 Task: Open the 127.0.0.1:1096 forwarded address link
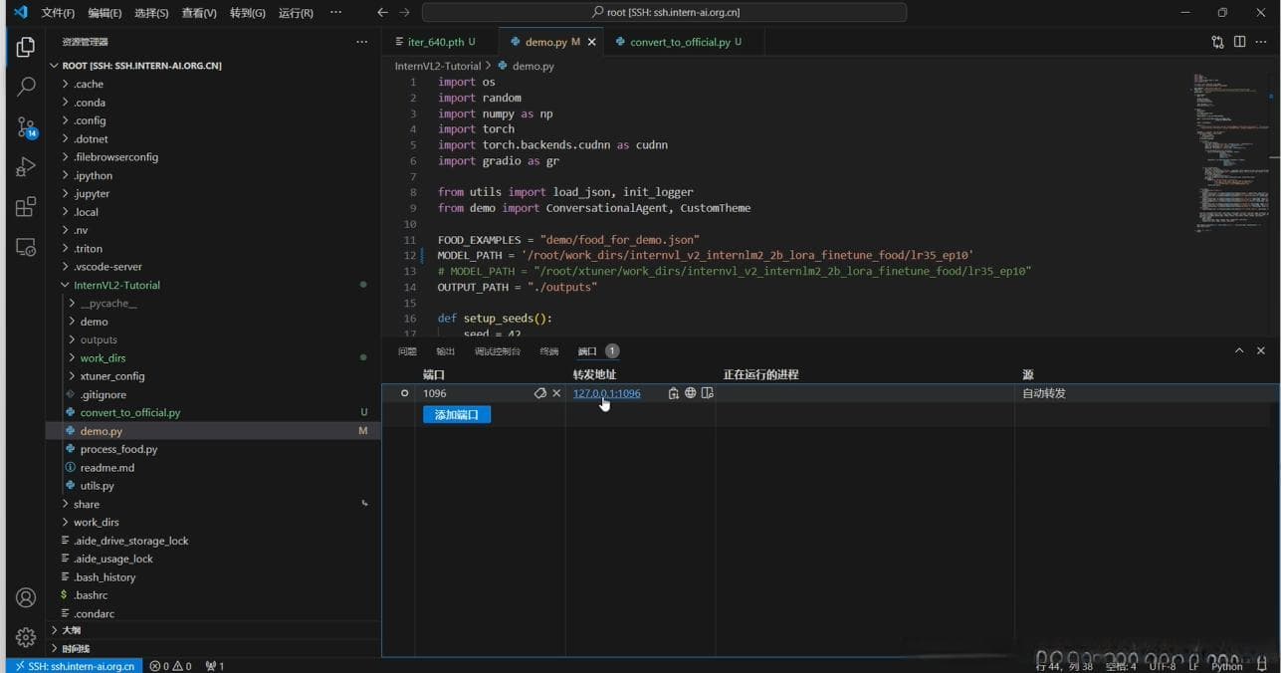coord(606,393)
